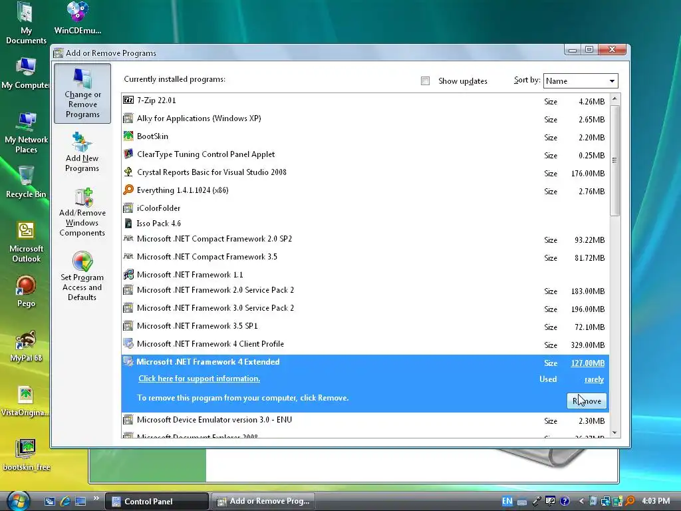Select Microsoft .NET Compact Framework 3.5 entry
The width and height of the screenshot is (681, 511).
pos(365,257)
